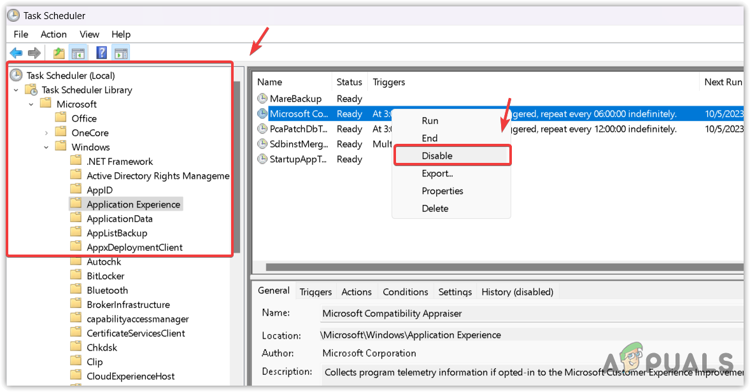Select the capabilityaccessmanager folder
750x392 pixels.
pos(138,319)
